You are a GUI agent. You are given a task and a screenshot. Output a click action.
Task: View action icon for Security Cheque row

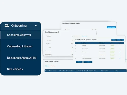pyautogui.click(x=120, y=52)
